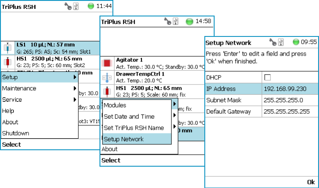Viewport: 319px width, 188px height.
Task: Expand the Maintenance submenu arrow
Action: [x=75, y=88]
